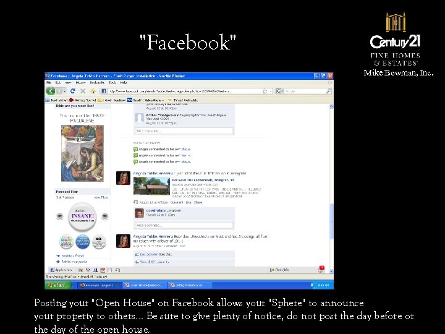Click the Facebook site identity icon
Image resolution: width=445 pixels, height=334 pixels.
104,91
